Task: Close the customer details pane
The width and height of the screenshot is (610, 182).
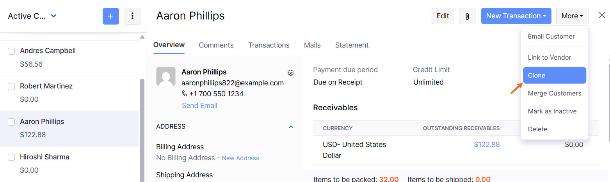Action: click(x=602, y=15)
